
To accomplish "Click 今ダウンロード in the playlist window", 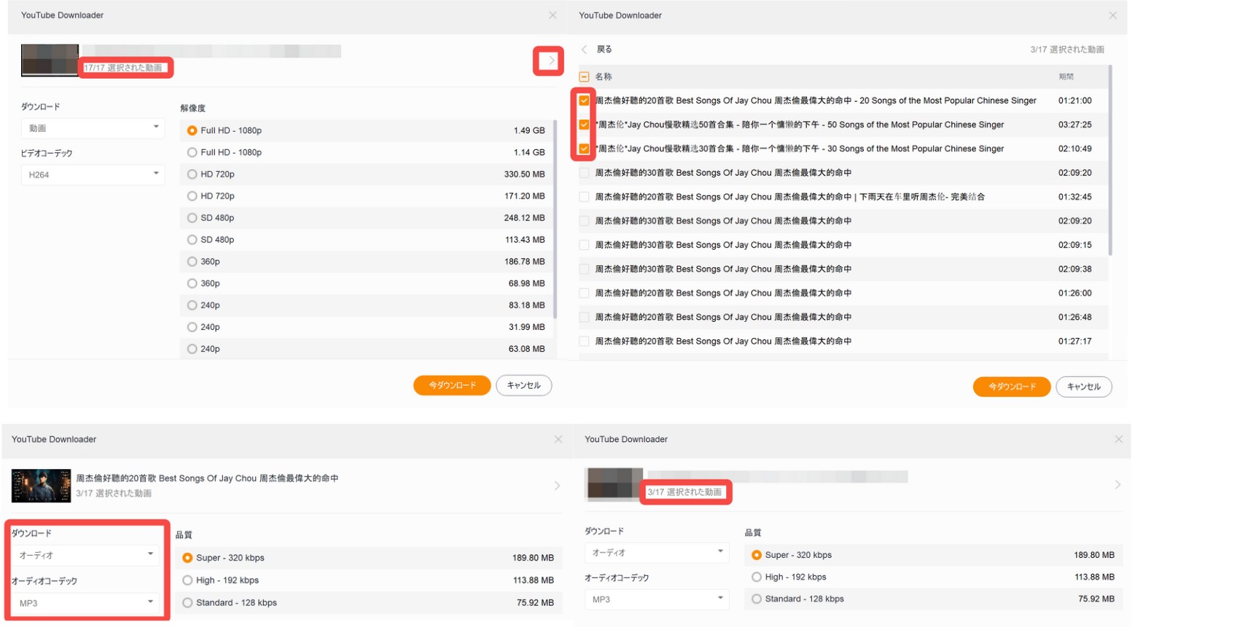I will [x=1012, y=387].
